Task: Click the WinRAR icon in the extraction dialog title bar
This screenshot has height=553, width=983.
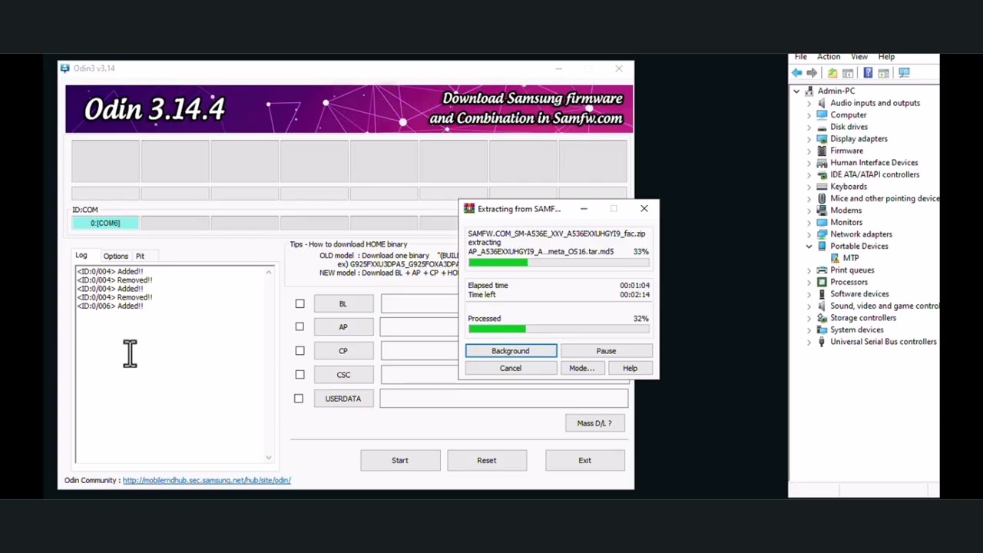Action: pos(468,208)
